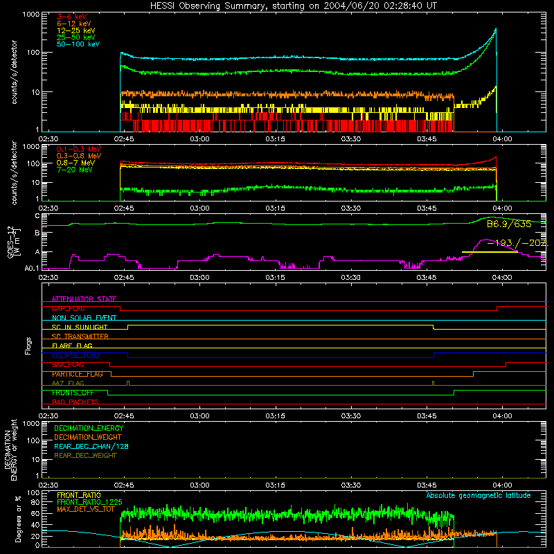Click the AAZ_FLAG label

68,383
